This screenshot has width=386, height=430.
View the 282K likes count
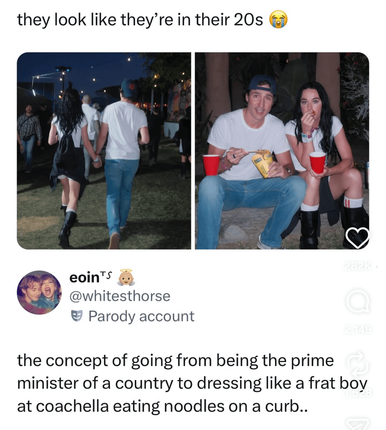(357, 266)
